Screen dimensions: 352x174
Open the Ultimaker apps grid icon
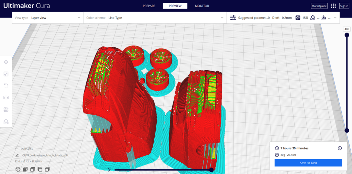tap(333, 6)
